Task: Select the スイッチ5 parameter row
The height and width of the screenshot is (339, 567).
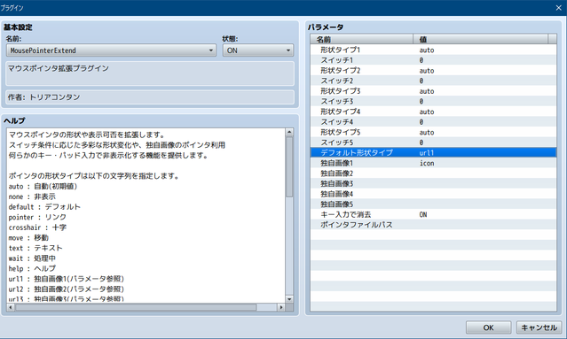Action: click(433, 143)
